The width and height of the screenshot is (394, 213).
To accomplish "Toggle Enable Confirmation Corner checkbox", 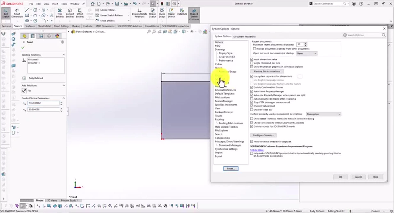I will (252, 87).
